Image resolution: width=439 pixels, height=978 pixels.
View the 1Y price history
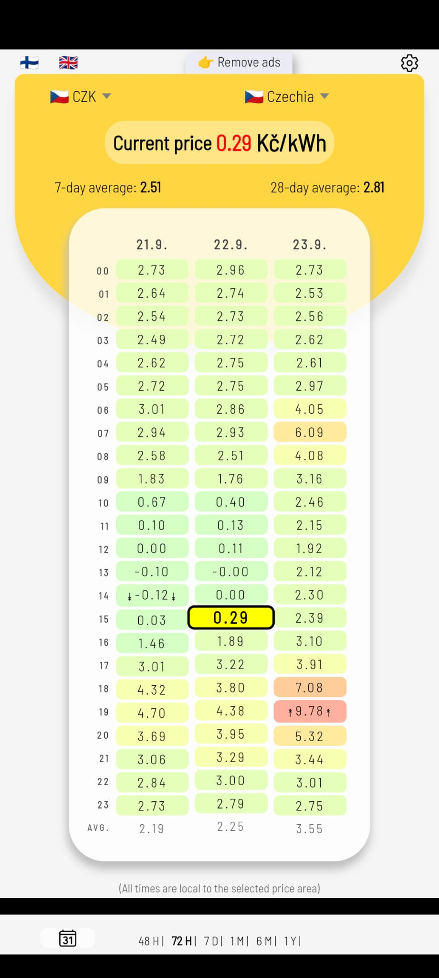[x=291, y=941]
